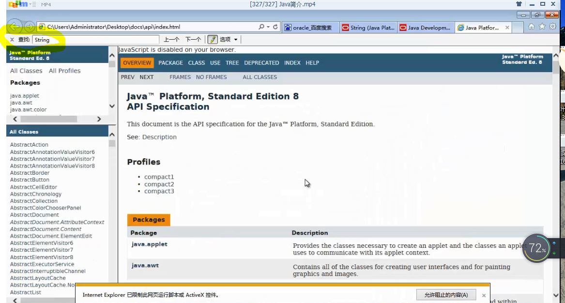Open the compact1 profile link

[159, 177]
